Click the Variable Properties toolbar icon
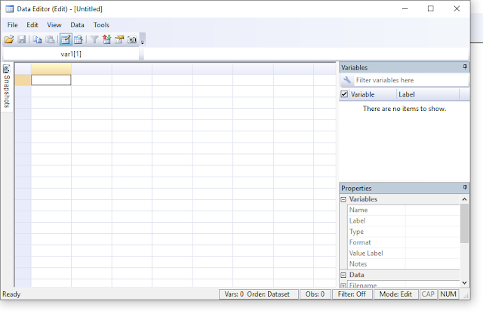 point(119,39)
